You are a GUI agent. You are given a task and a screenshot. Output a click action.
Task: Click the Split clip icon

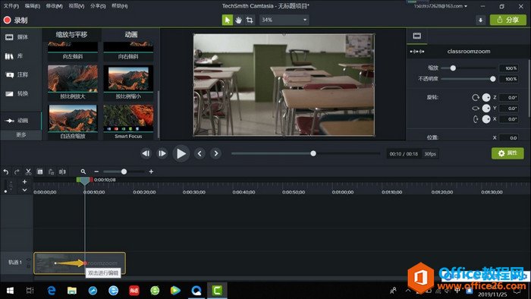click(62, 172)
